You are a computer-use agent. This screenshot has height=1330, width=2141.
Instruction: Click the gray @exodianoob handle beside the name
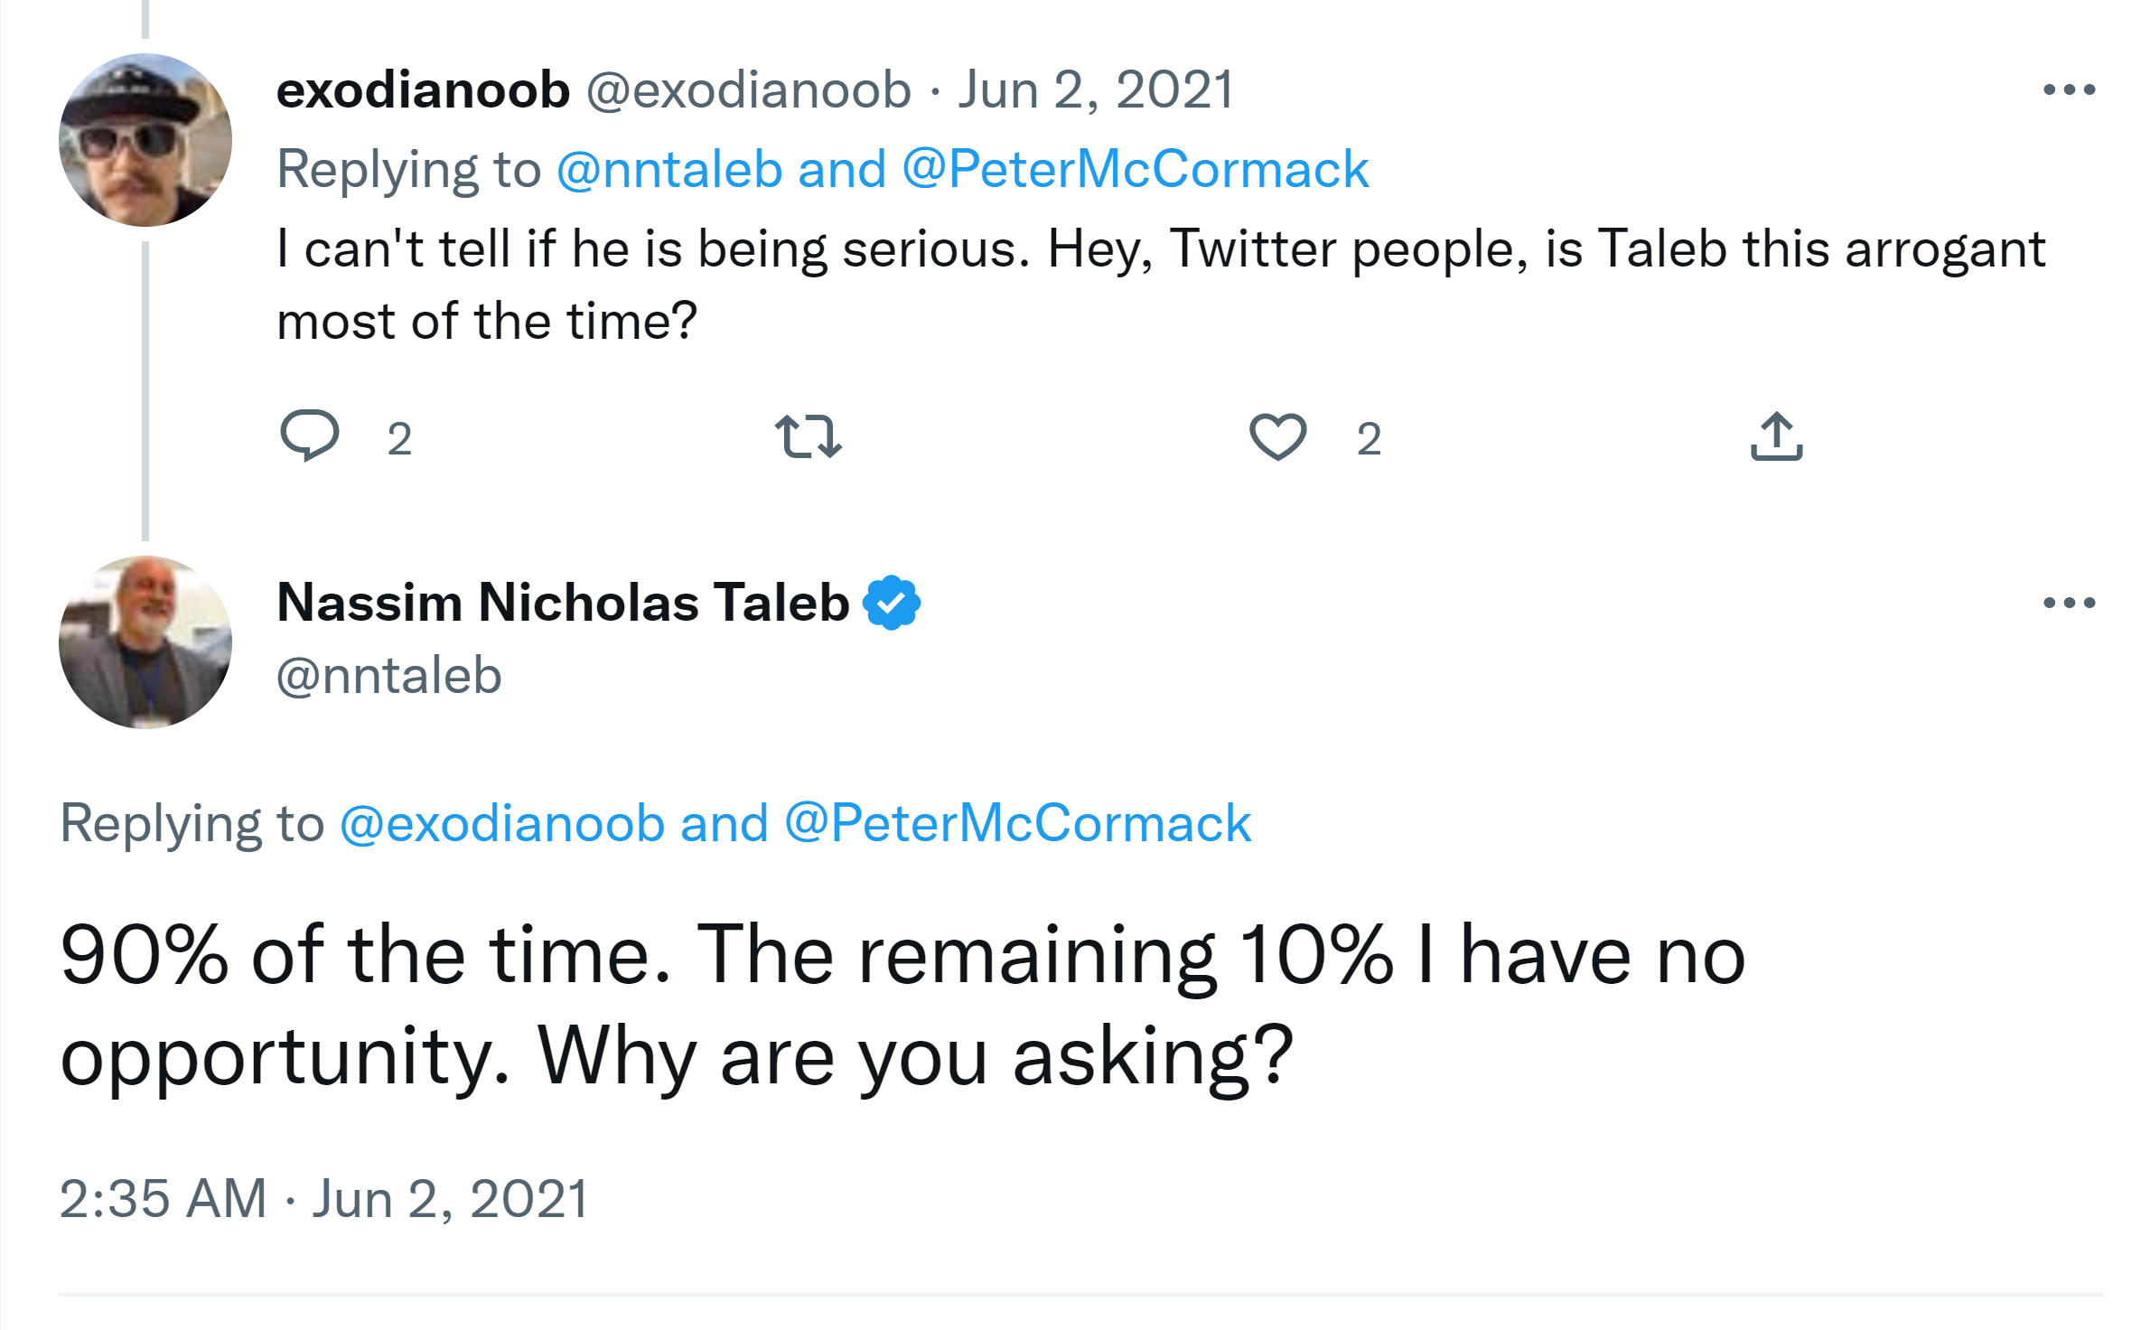click(x=749, y=90)
